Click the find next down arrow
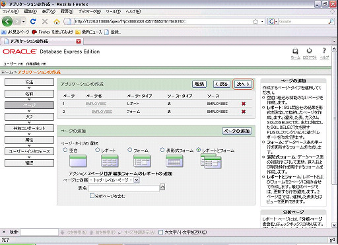 62,232
